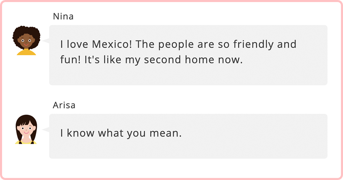Click Nina's curly-haired avatar
This screenshot has width=343, height=180.
coord(26,40)
